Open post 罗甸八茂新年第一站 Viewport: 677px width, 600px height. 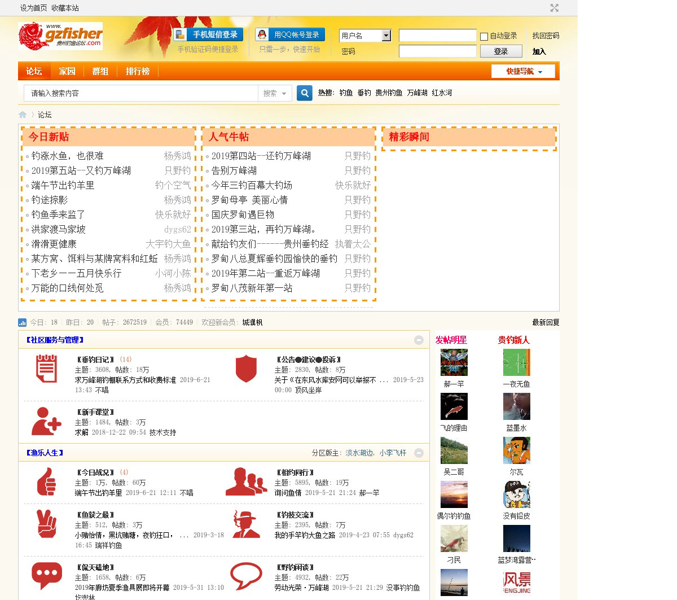tap(252, 288)
